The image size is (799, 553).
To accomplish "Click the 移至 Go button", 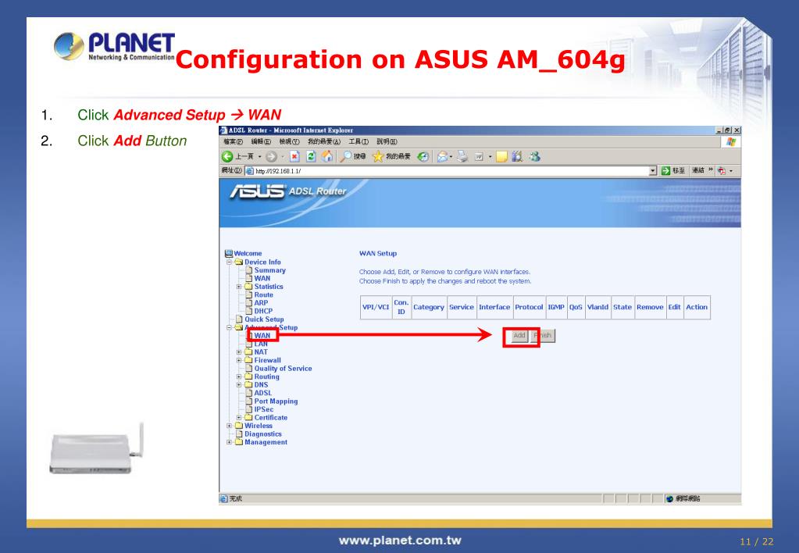I will click(x=673, y=171).
